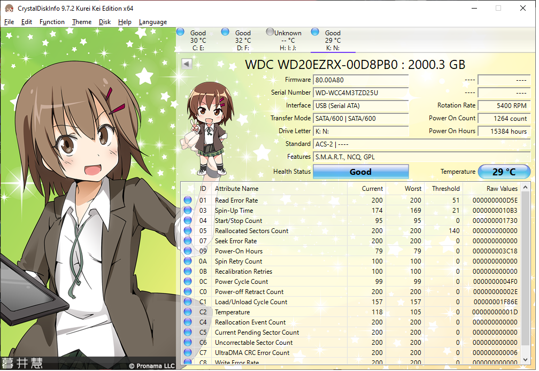Select the K: N: disk status orb
The height and width of the screenshot is (371, 539).
315,32
